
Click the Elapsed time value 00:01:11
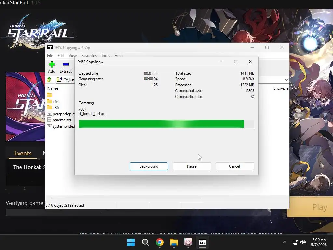coord(151,73)
